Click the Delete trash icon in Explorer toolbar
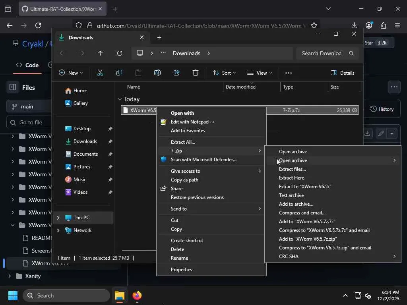This screenshot has height=305, width=407. (x=196, y=73)
